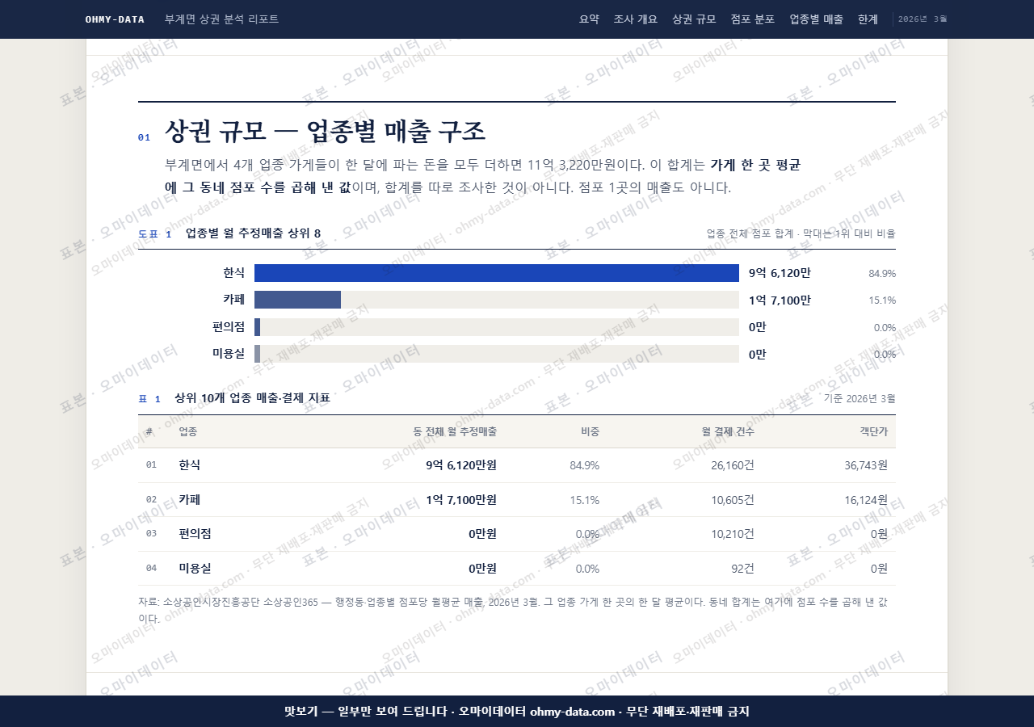Click the 36,743원 cell
The image size is (1034, 727).
pyautogui.click(x=866, y=465)
